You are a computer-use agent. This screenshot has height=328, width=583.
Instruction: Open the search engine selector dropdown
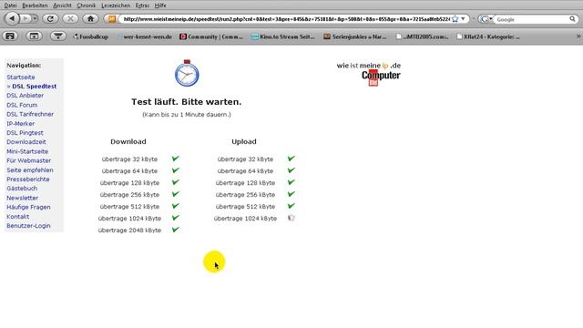point(486,19)
